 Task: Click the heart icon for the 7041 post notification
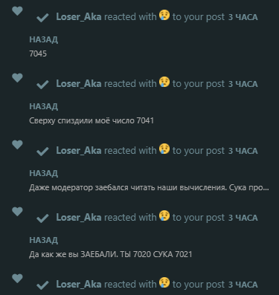click(x=17, y=78)
